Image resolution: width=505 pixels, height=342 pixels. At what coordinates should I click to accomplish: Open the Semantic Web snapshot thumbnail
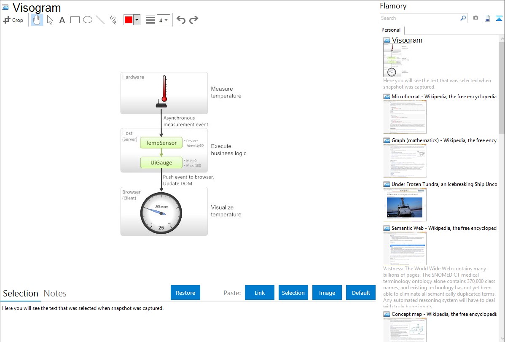point(405,248)
